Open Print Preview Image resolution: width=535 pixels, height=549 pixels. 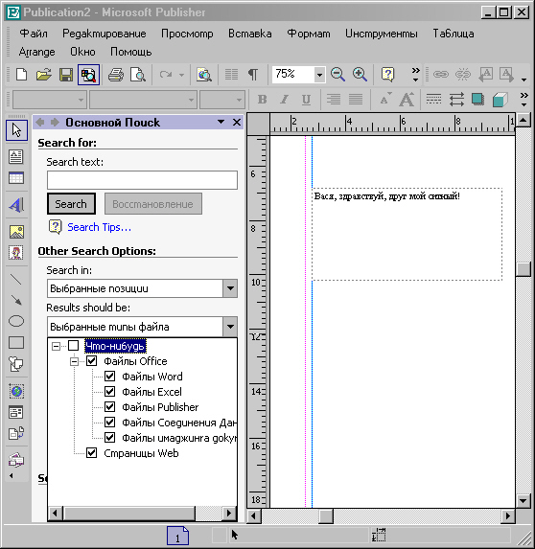click(138, 75)
